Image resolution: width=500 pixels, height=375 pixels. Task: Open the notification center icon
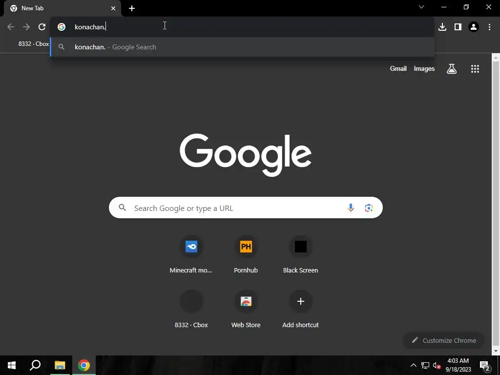[484, 366]
